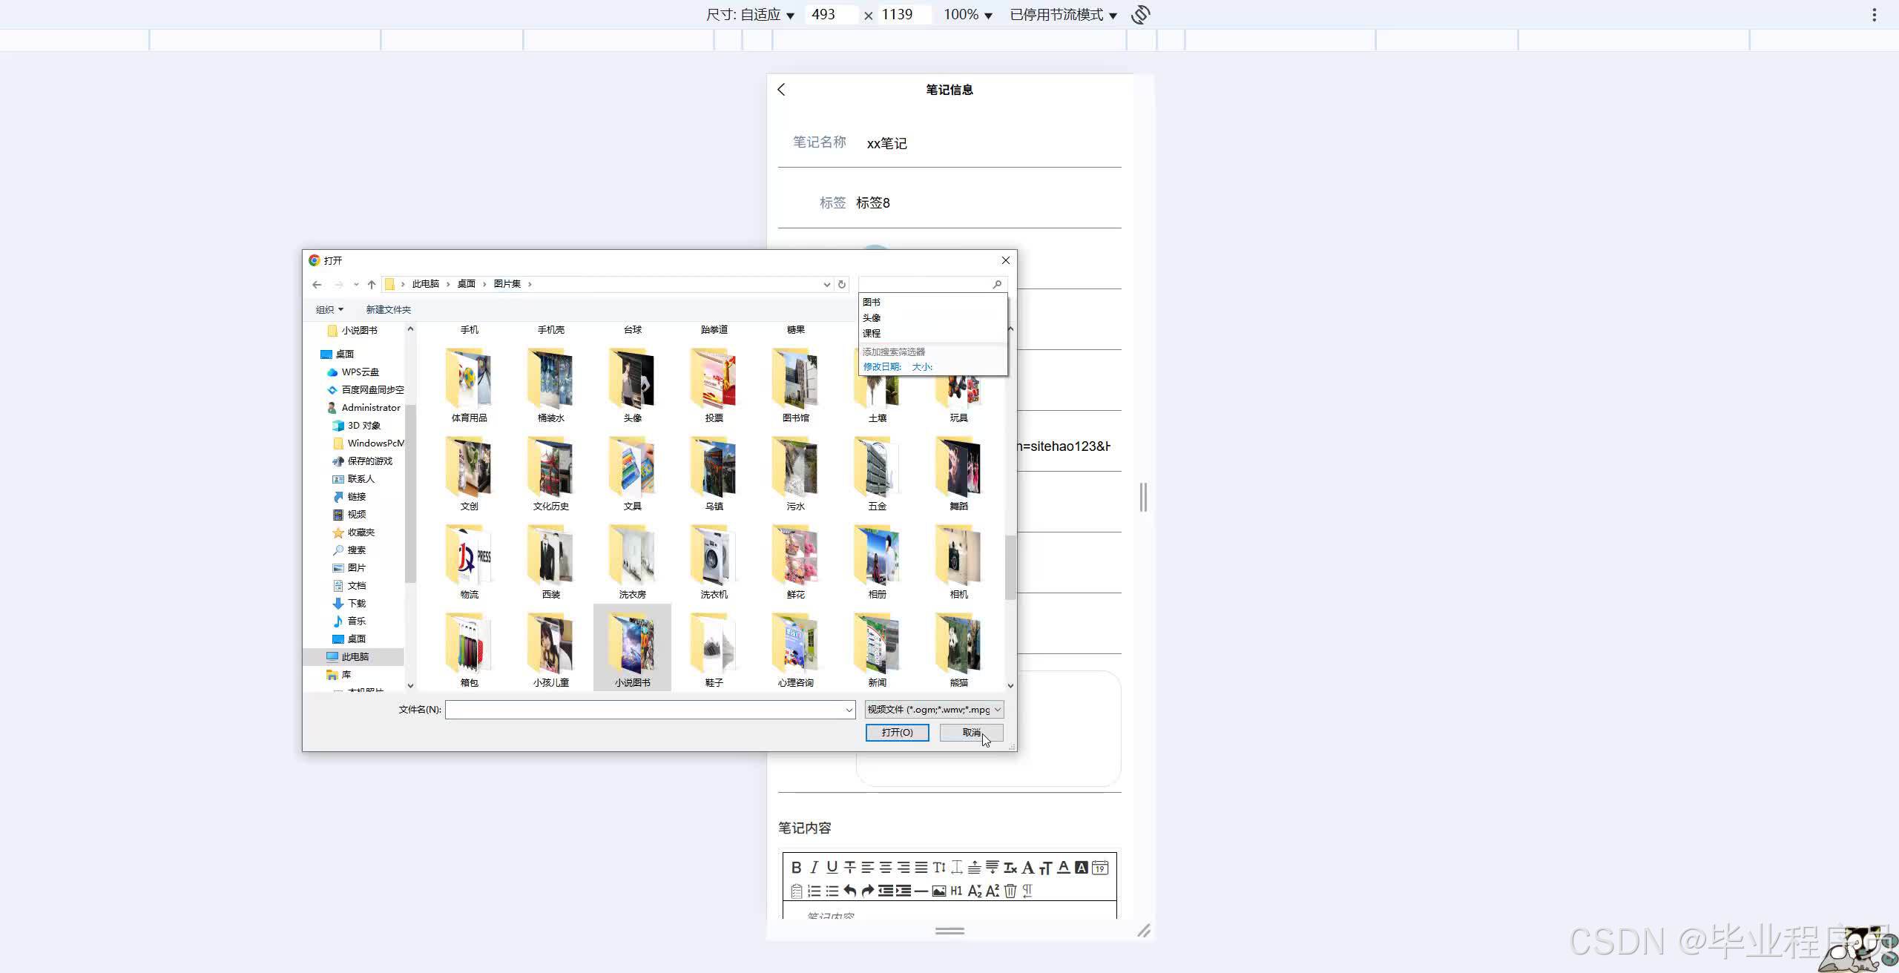Insert ordered list in the editor
1899x973 pixels.
(x=814, y=891)
